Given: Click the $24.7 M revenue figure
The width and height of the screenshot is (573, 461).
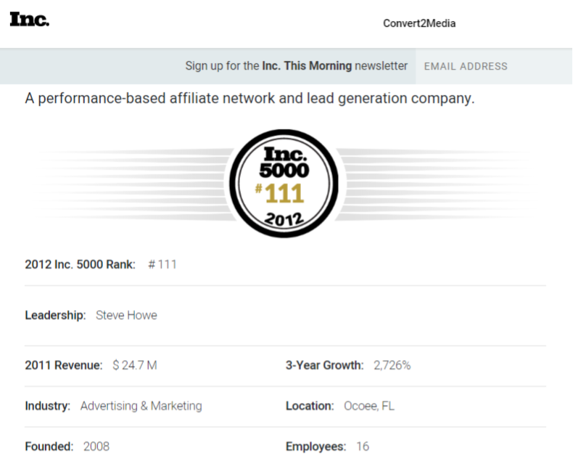Looking at the screenshot, I should (135, 365).
